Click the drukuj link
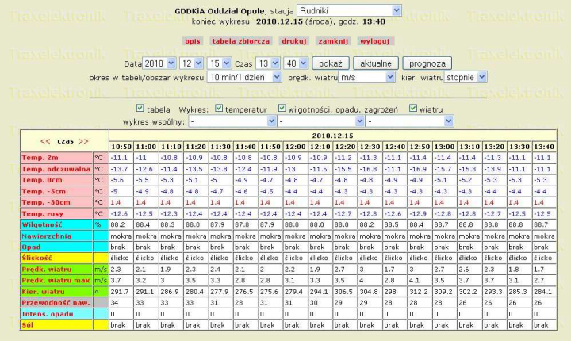Screen dimensions: 571x341 point(294,41)
